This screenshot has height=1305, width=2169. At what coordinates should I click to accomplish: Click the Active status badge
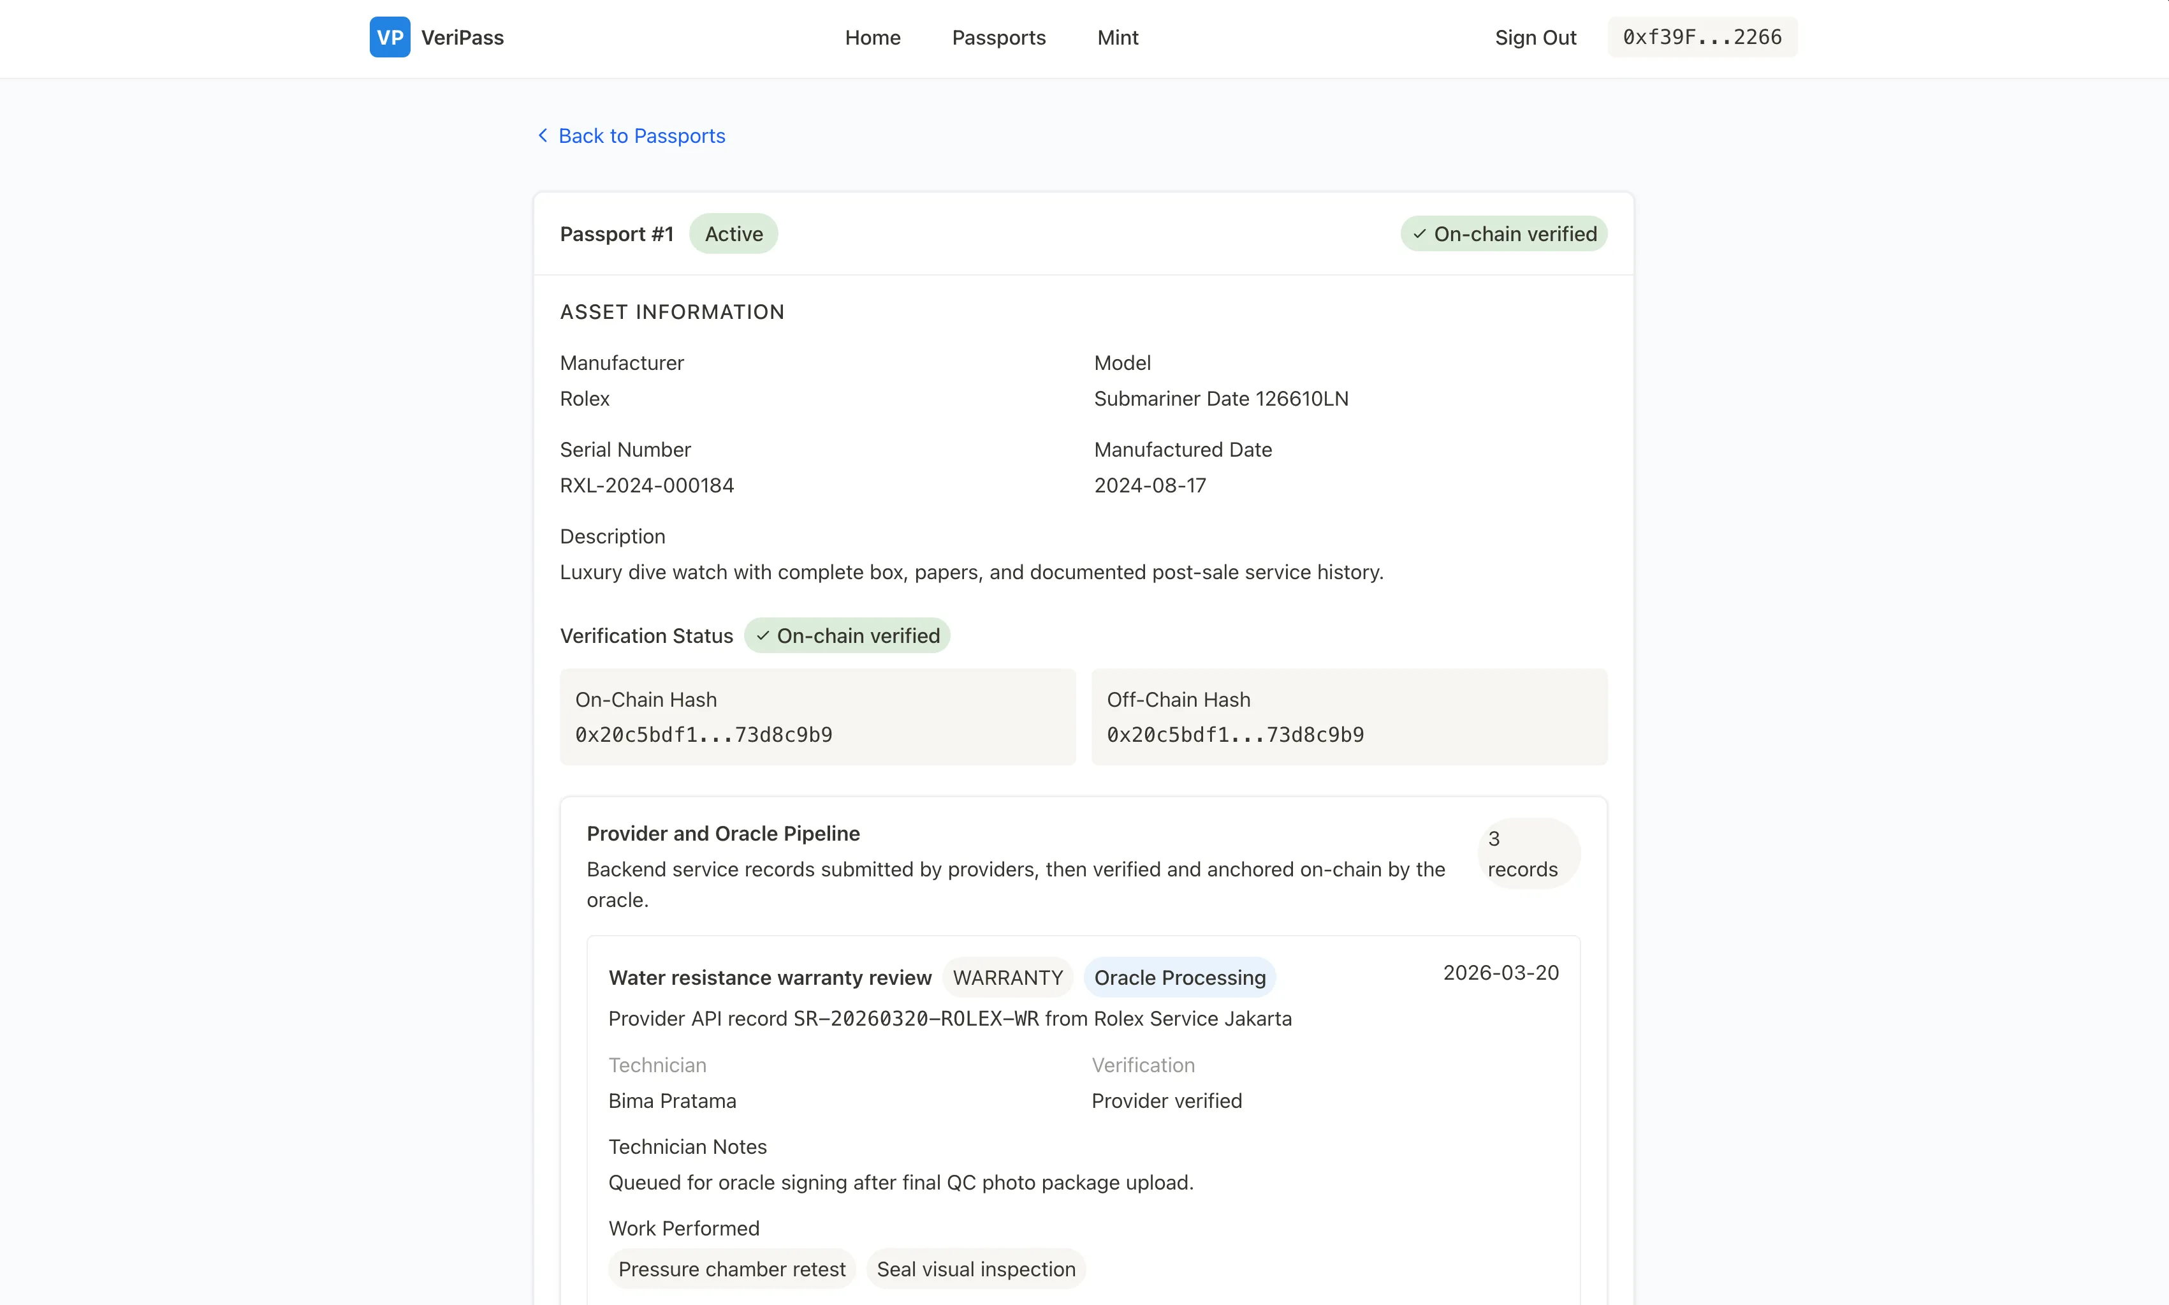733,233
